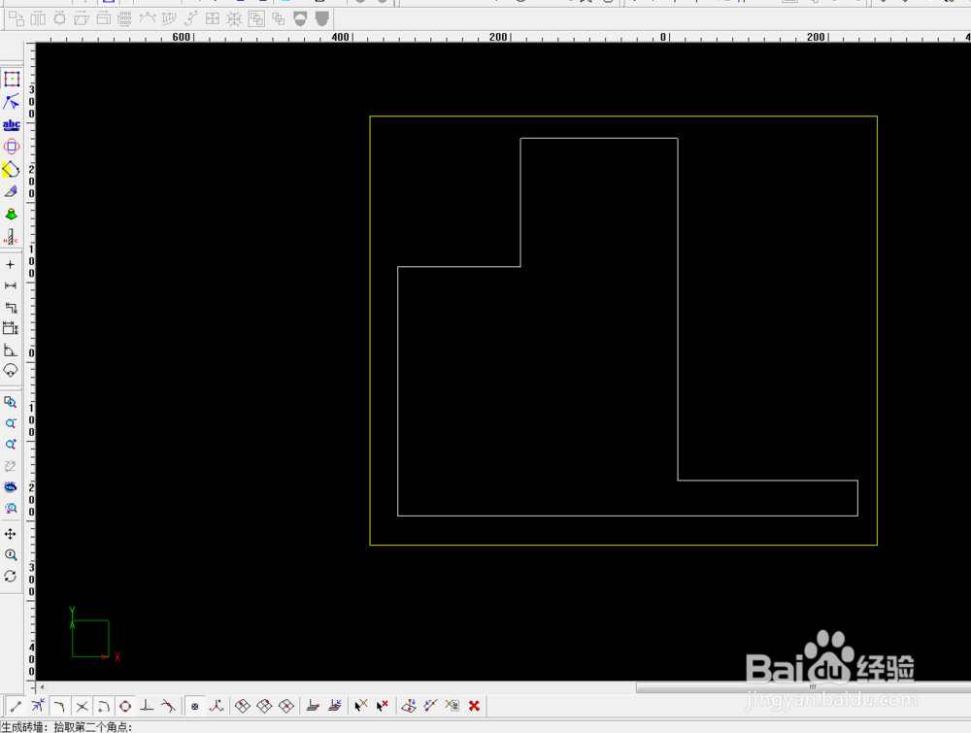Select the first diamond work-plane icon
971x733 pixels.
pos(243,706)
